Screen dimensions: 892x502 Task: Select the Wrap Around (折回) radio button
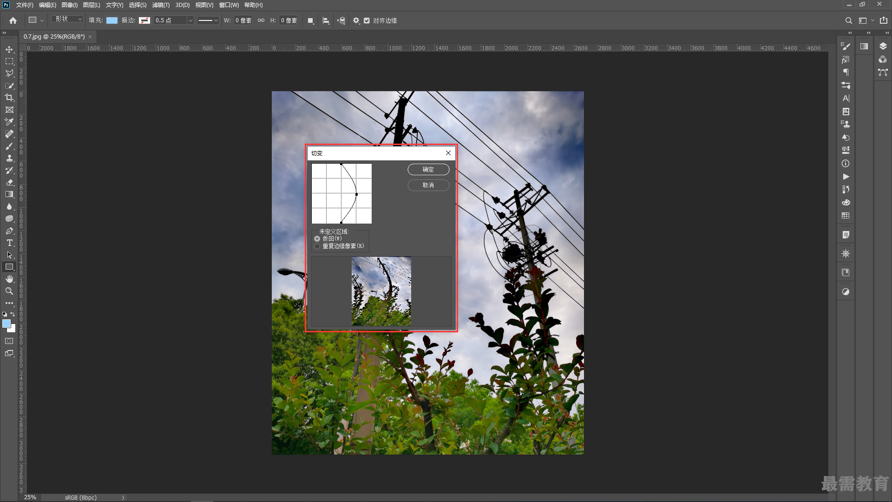pyautogui.click(x=317, y=239)
